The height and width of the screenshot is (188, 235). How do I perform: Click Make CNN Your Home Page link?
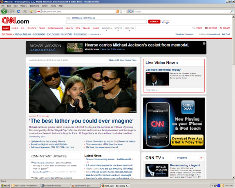tap(123, 60)
